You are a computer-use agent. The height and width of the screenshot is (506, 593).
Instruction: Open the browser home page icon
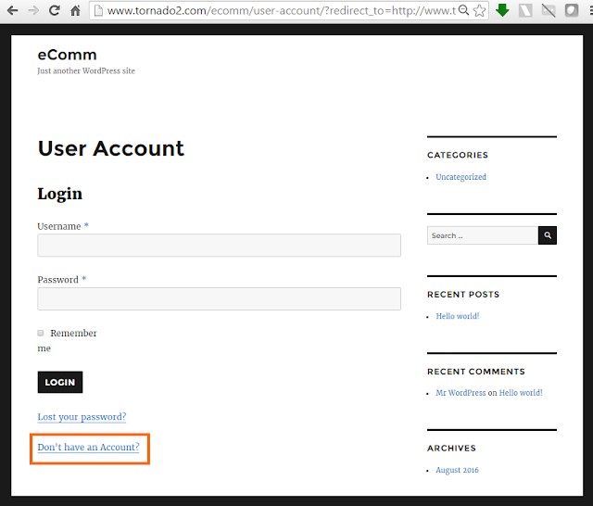point(76,10)
